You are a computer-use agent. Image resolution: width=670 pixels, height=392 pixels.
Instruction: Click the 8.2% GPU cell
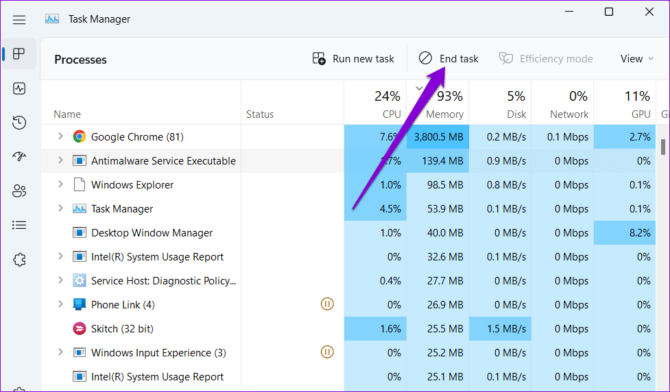(625, 233)
